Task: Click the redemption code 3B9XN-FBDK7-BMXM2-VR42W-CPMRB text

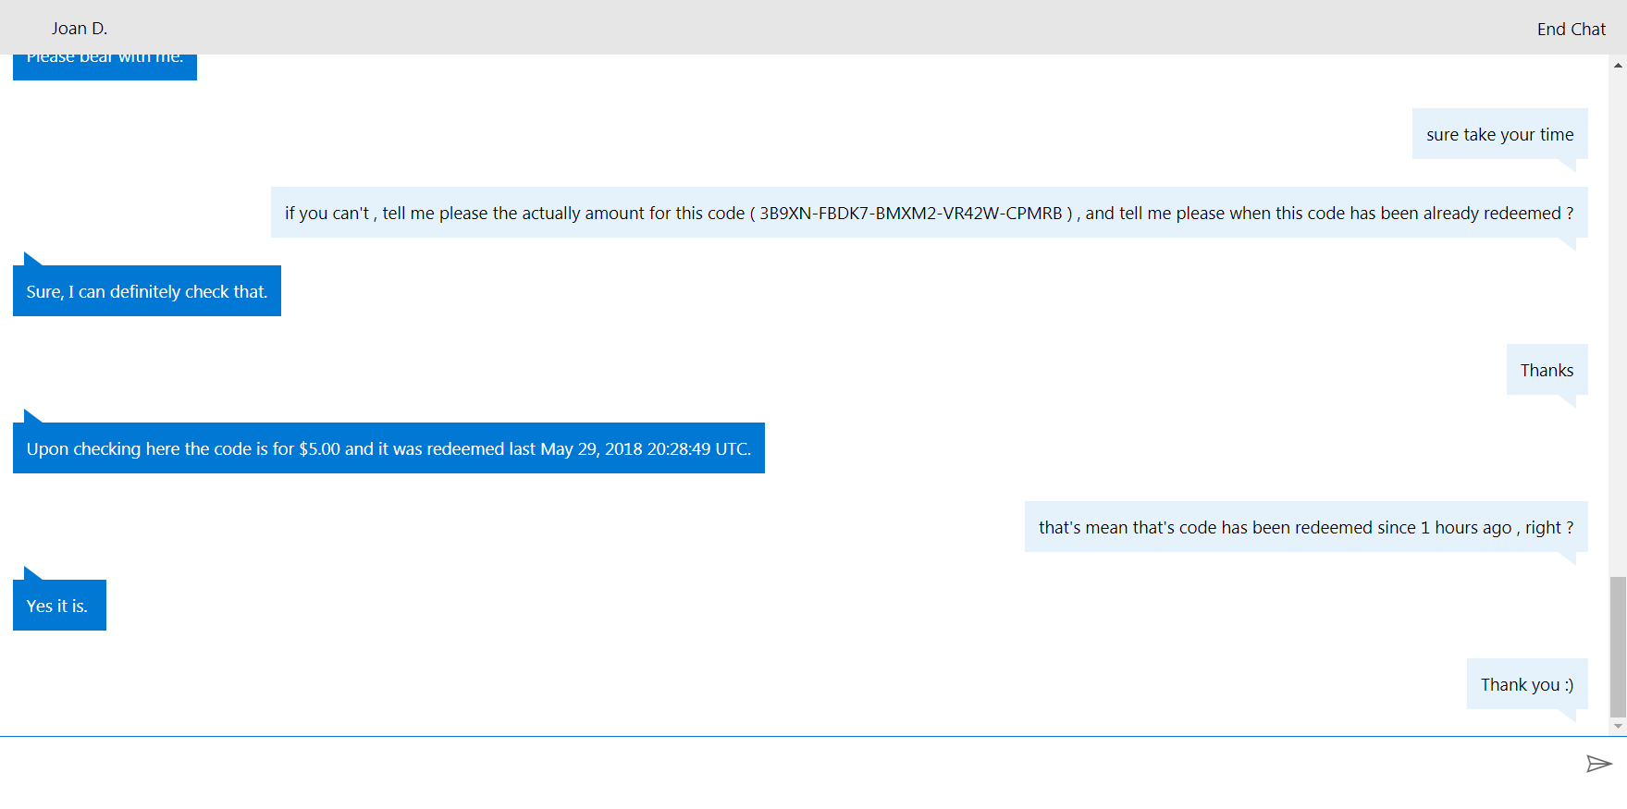Action: pos(910,214)
